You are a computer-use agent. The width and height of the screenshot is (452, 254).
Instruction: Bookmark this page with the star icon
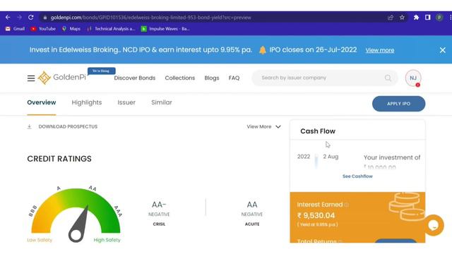402,18
